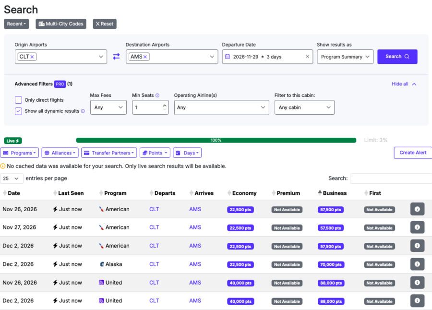Open info for Dec 2 United row

click(417, 300)
